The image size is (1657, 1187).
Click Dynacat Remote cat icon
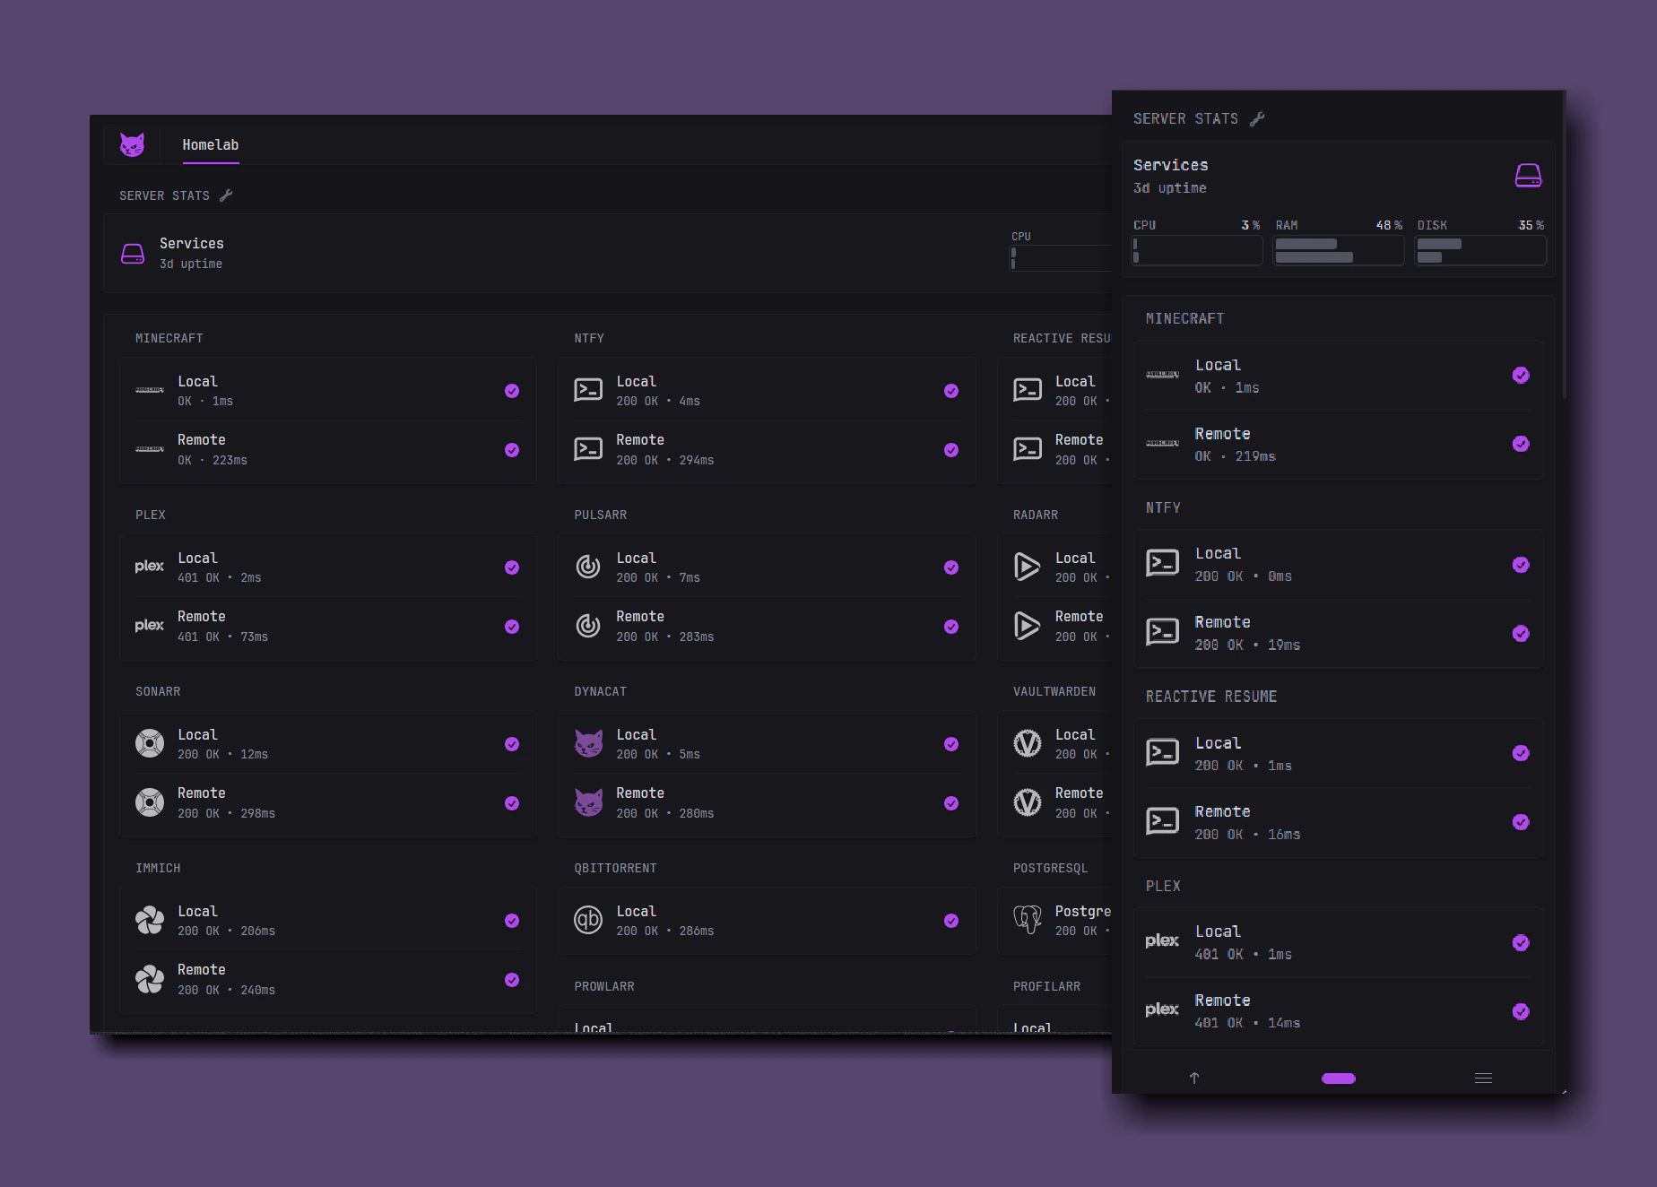[x=588, y=802]
